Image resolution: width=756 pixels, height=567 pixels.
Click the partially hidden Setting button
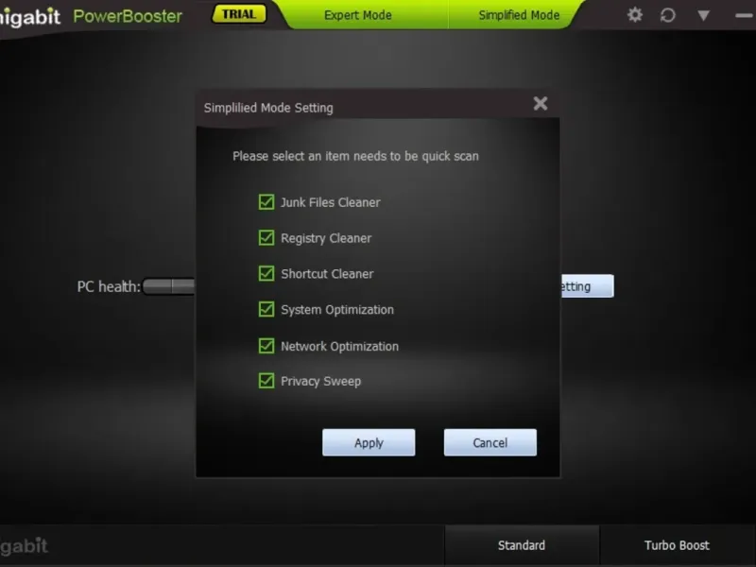(587, 286)
